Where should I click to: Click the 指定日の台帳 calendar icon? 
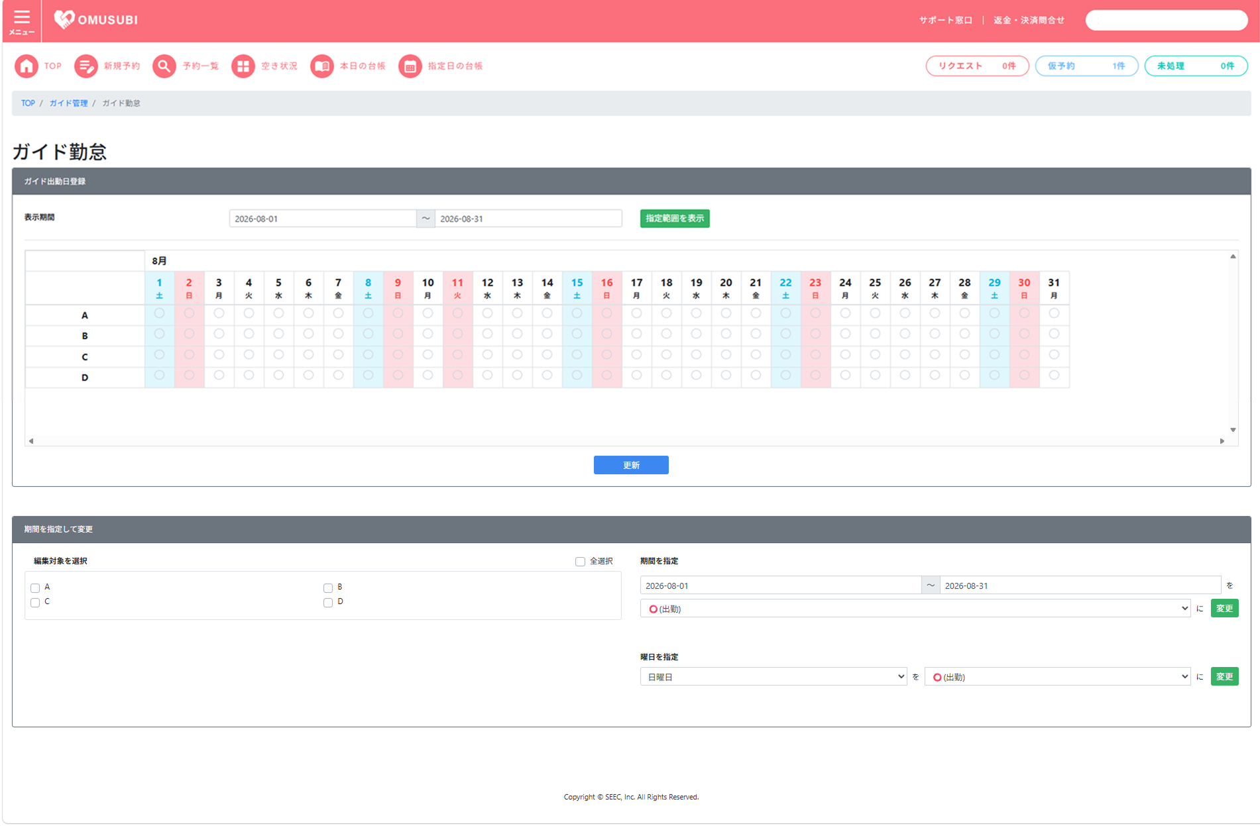tap(410, 66)
